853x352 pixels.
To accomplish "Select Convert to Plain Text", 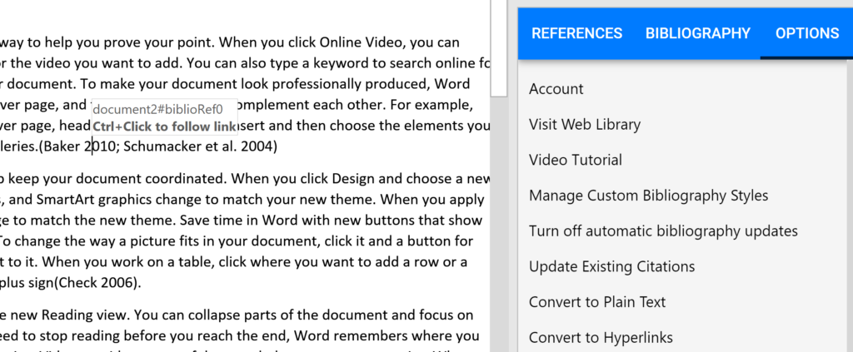I will [596, 302].
